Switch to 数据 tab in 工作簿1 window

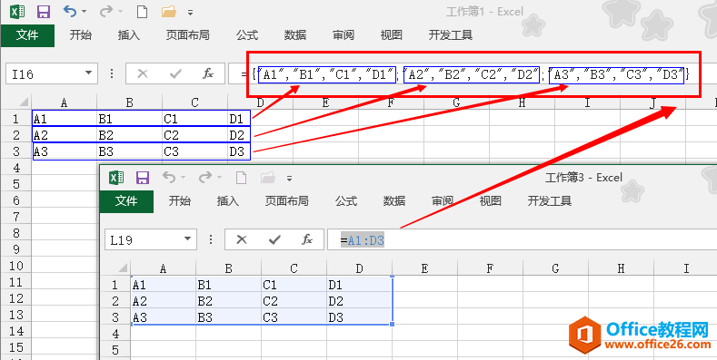point(295,35)
